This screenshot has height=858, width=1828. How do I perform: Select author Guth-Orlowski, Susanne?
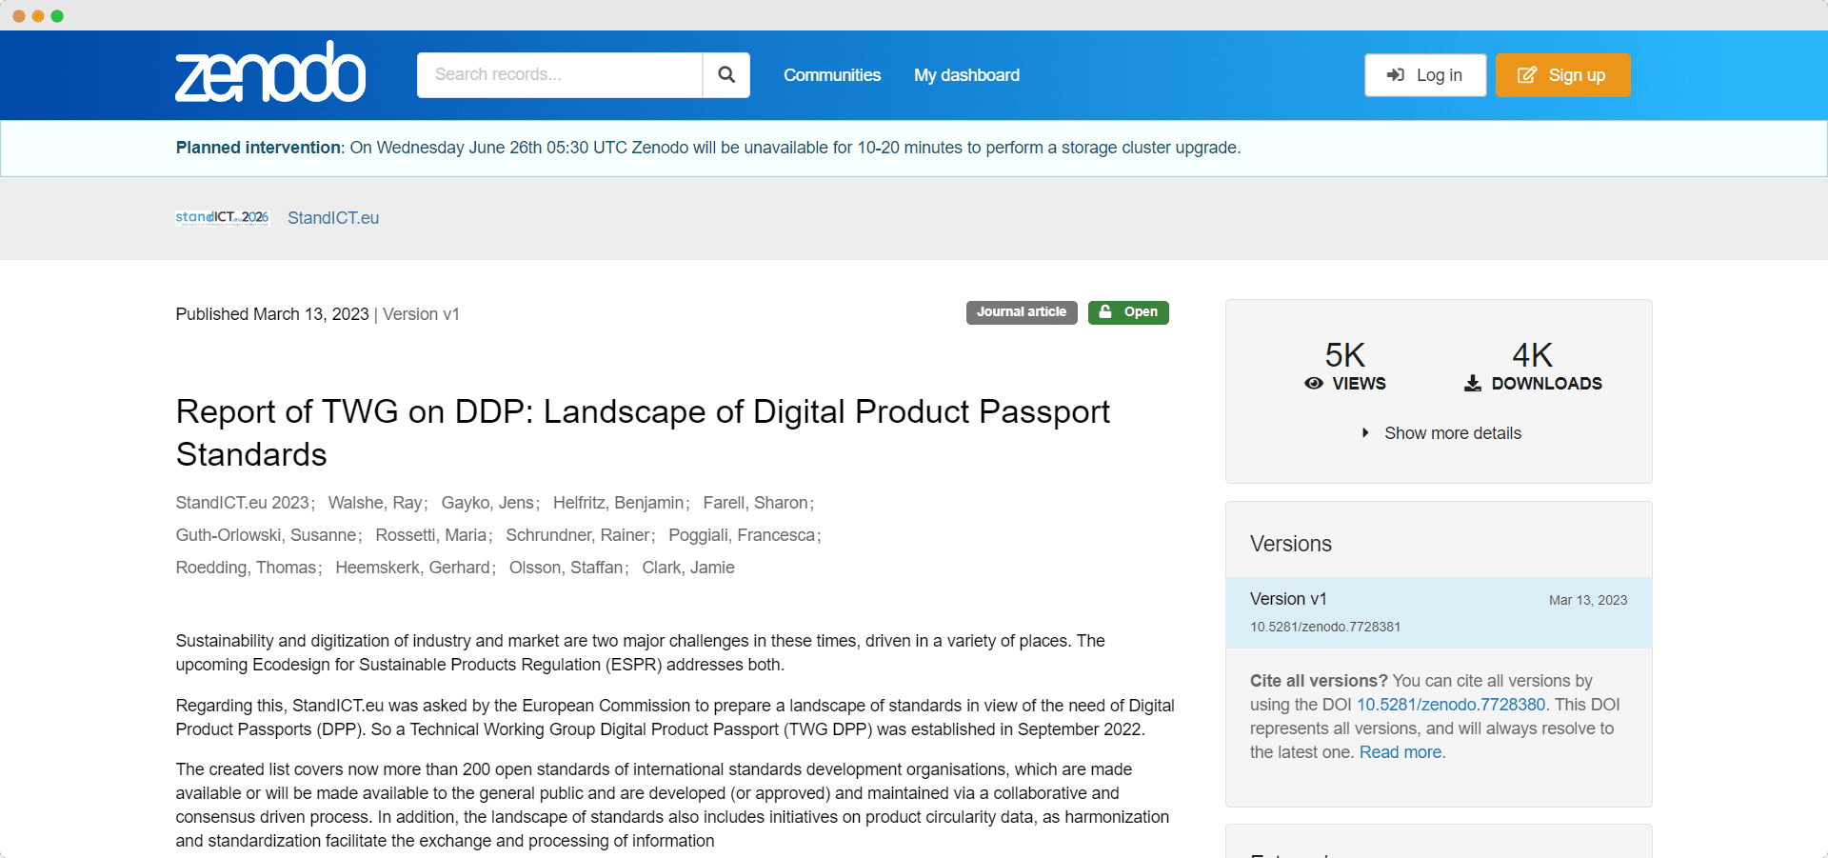point(266,535)
